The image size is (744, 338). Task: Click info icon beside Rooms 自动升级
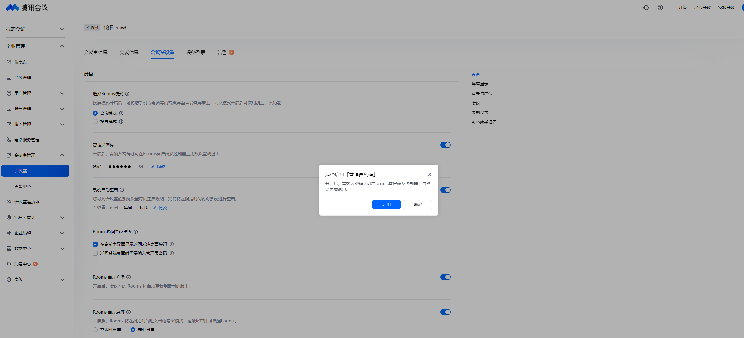(128, 277)
